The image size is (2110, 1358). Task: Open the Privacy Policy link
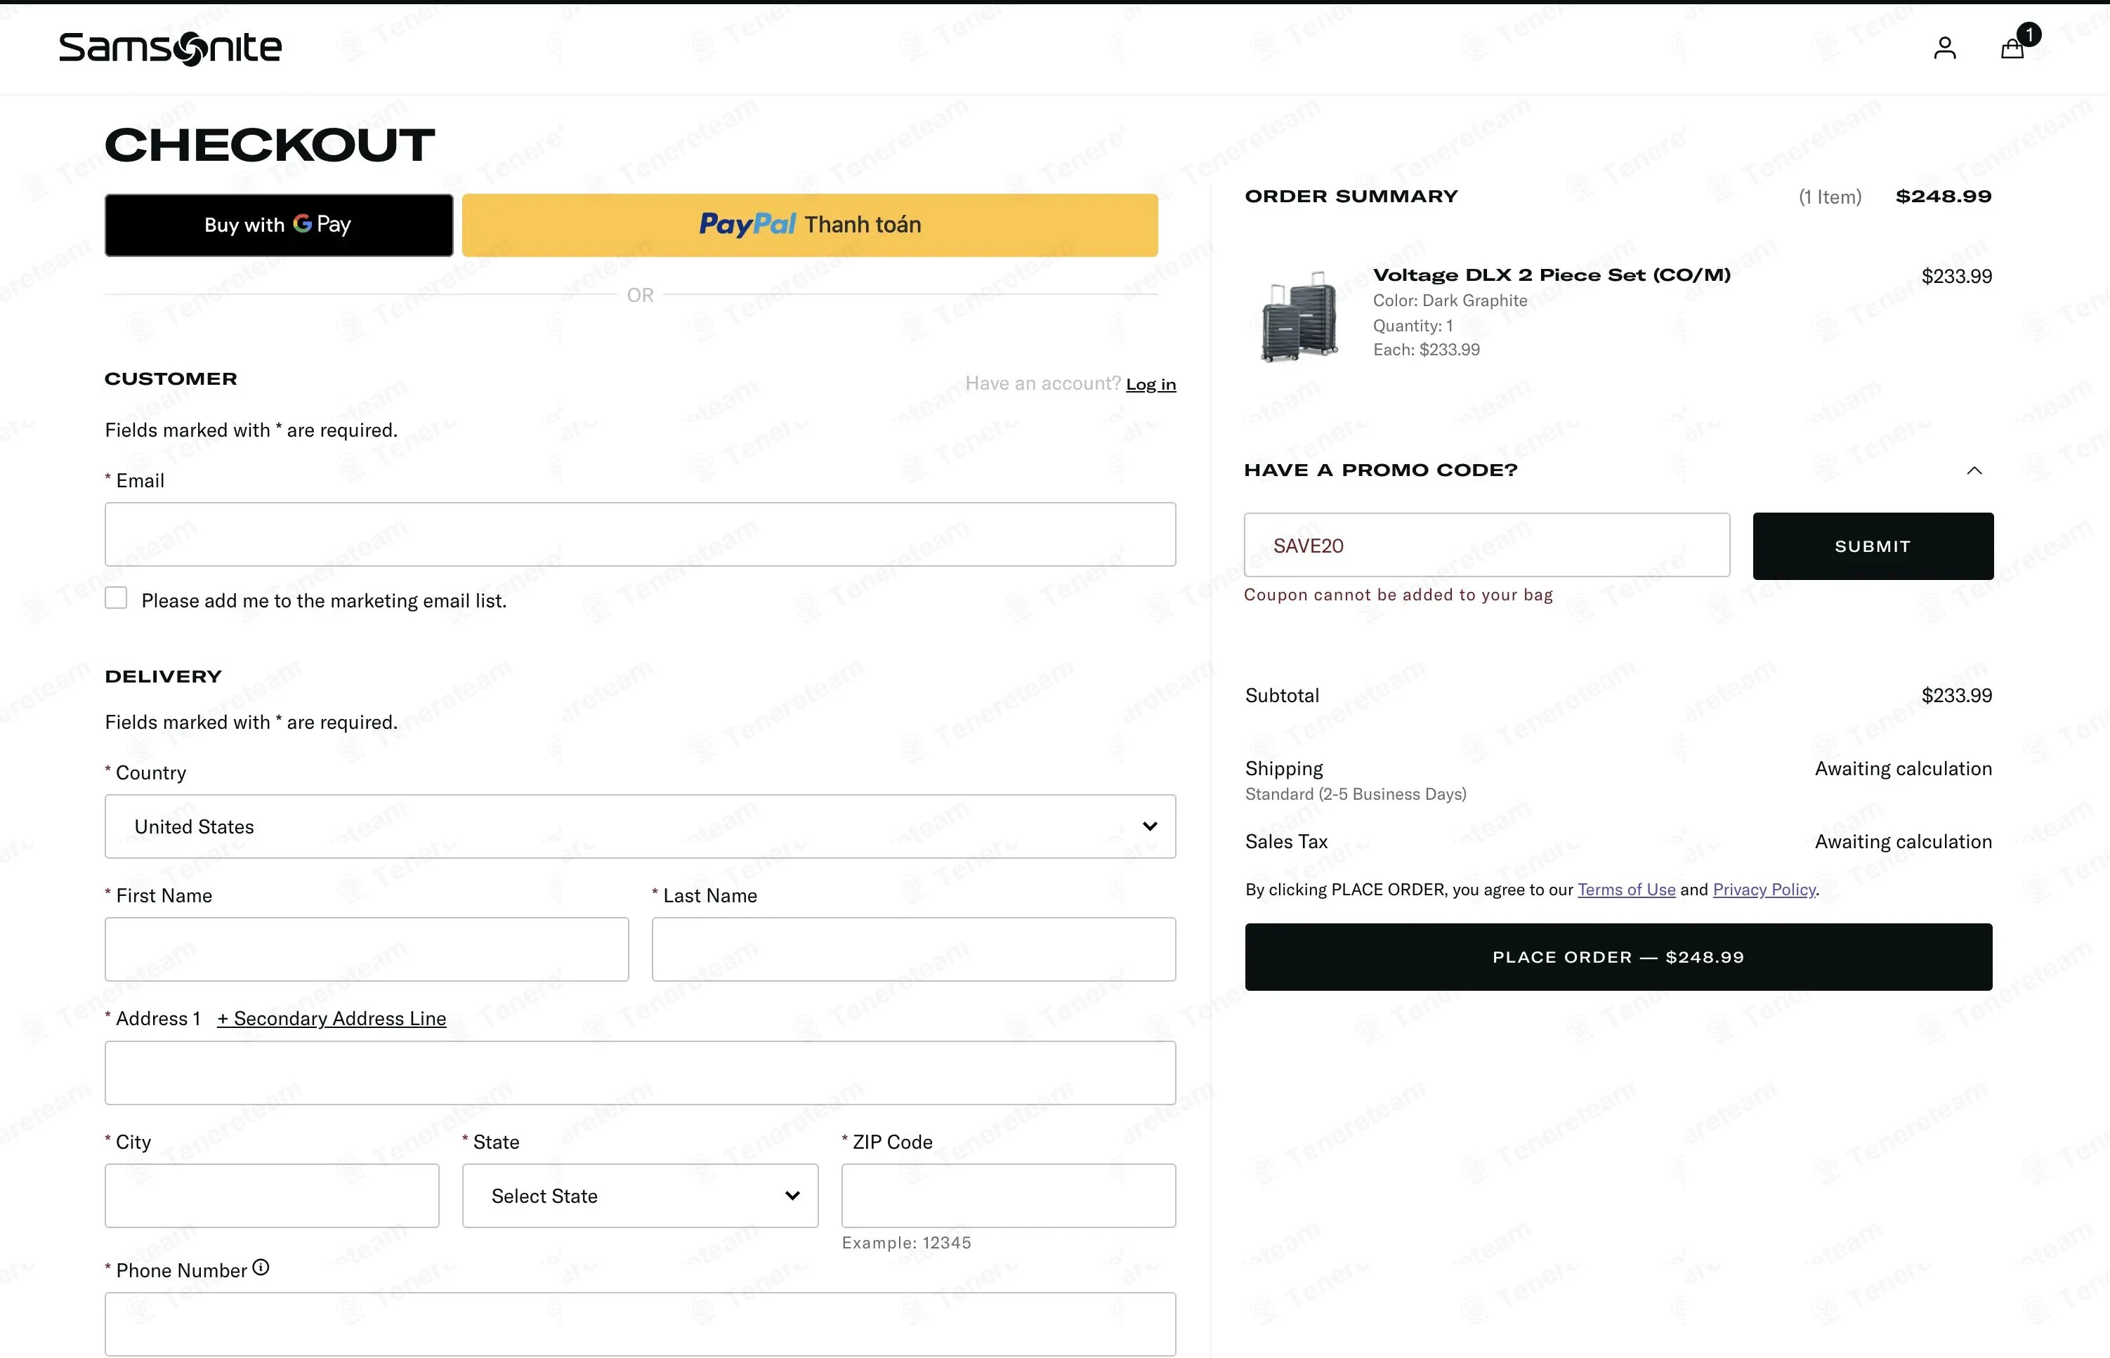pyautogui.click(x=1764, y=890)
